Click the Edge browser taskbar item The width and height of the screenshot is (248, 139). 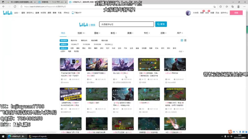pyautogui.click(x=17, y=137)
